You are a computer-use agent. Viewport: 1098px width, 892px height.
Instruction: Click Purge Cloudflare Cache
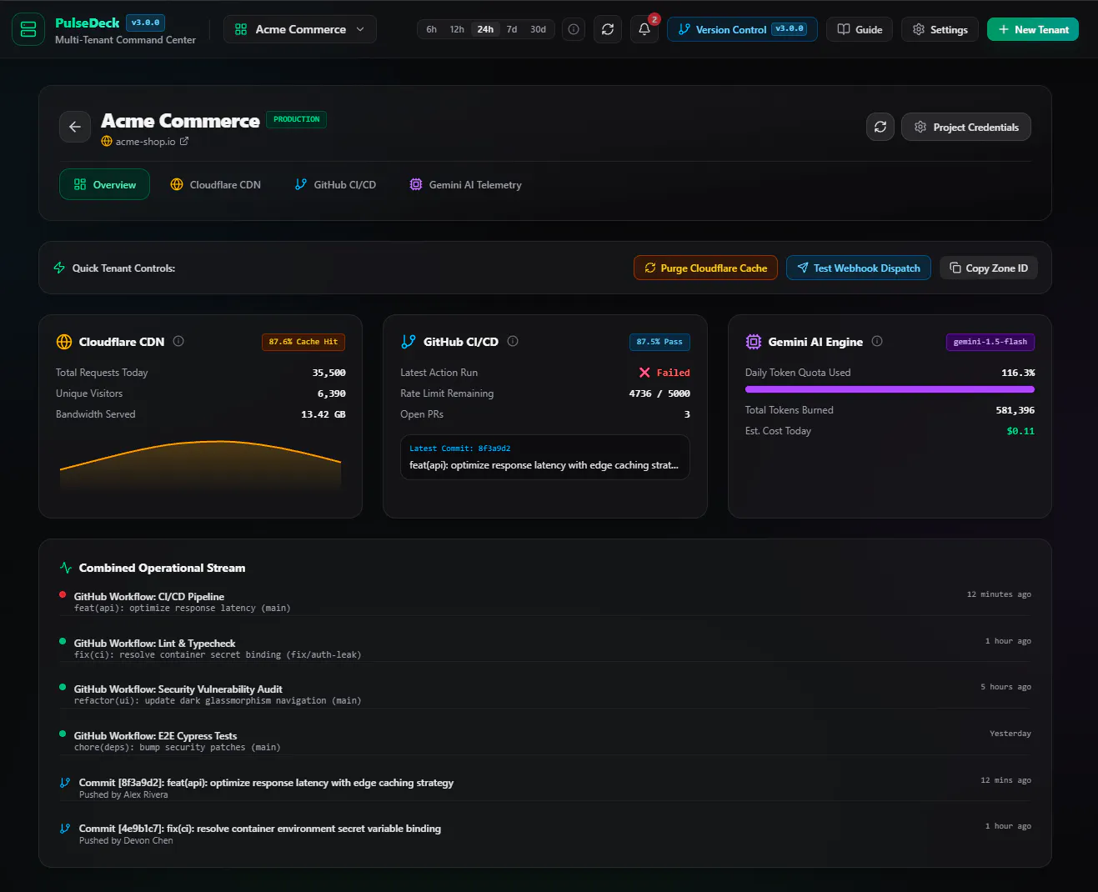pos(705,268)
